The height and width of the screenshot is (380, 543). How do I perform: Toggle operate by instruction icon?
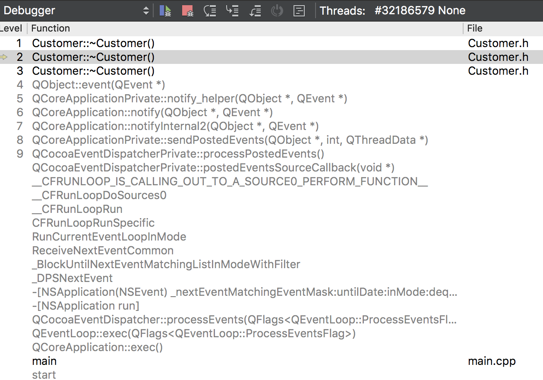tap(299, 11)
